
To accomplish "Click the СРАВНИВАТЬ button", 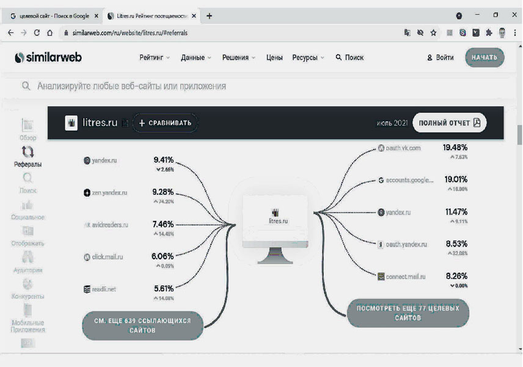I will tap(165, 123).
